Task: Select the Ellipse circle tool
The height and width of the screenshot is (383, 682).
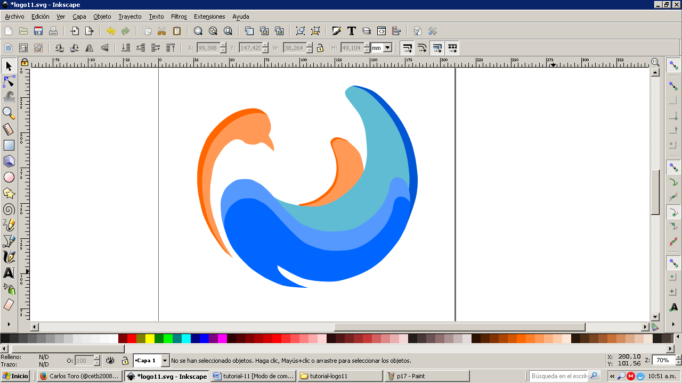Action: (9, 177)
